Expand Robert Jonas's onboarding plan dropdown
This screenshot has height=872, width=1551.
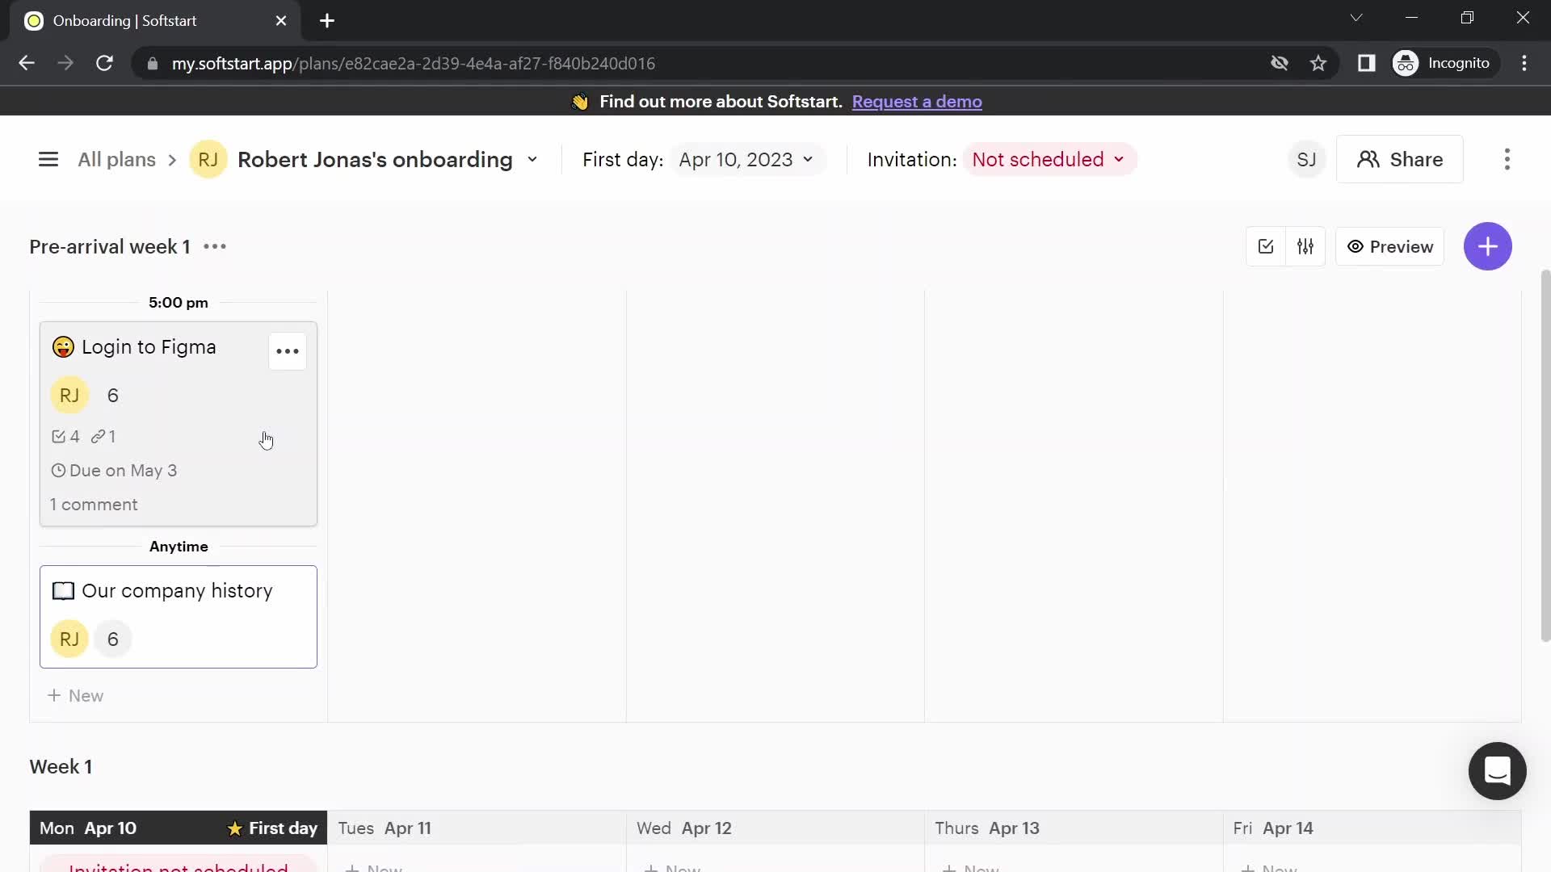532,158
